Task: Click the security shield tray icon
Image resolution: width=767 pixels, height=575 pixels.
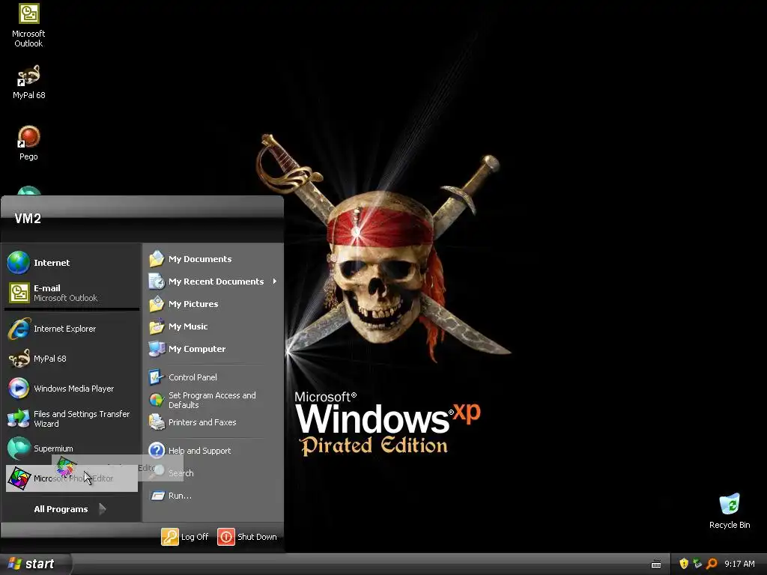Action: [x=684, y=564]
